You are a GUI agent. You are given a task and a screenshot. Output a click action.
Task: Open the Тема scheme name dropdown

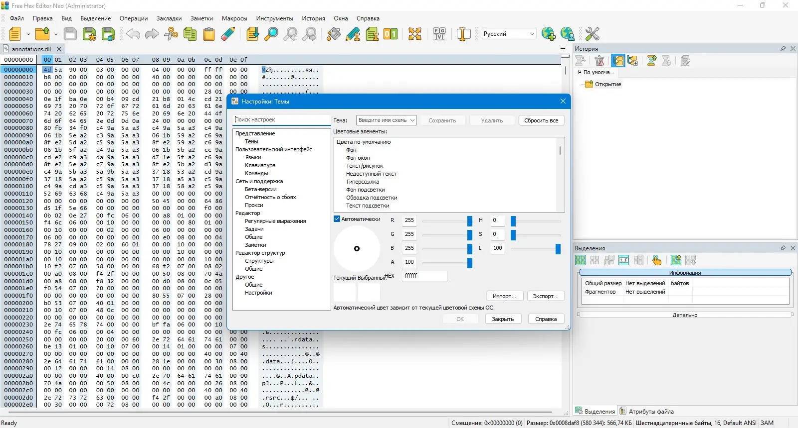pyautogui.click(x=386, y=120)
